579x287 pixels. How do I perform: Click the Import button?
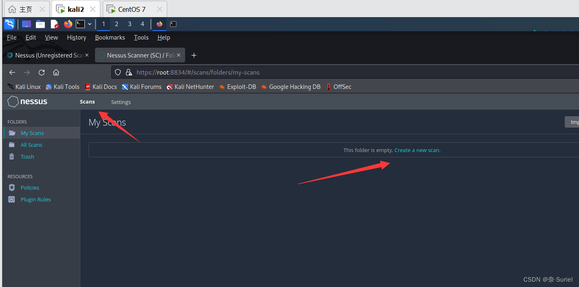(x=572, y=122)
